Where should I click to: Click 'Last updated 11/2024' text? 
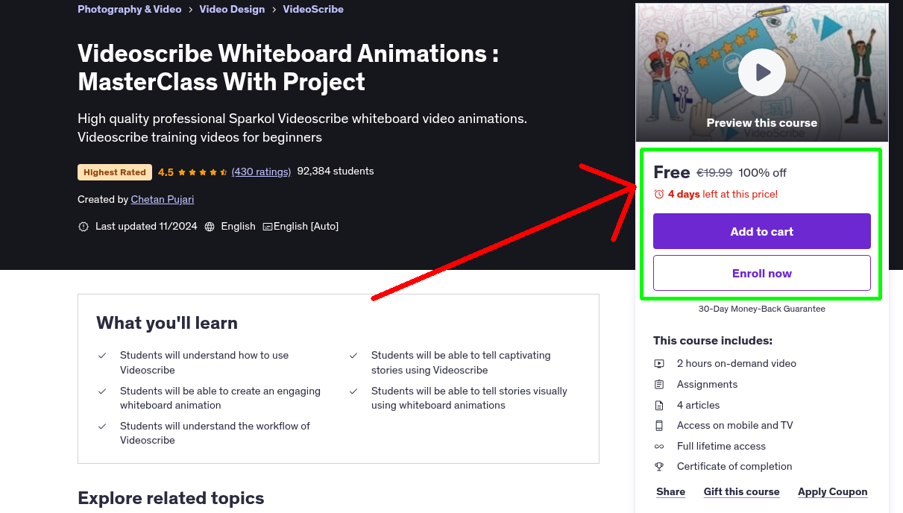146,226
